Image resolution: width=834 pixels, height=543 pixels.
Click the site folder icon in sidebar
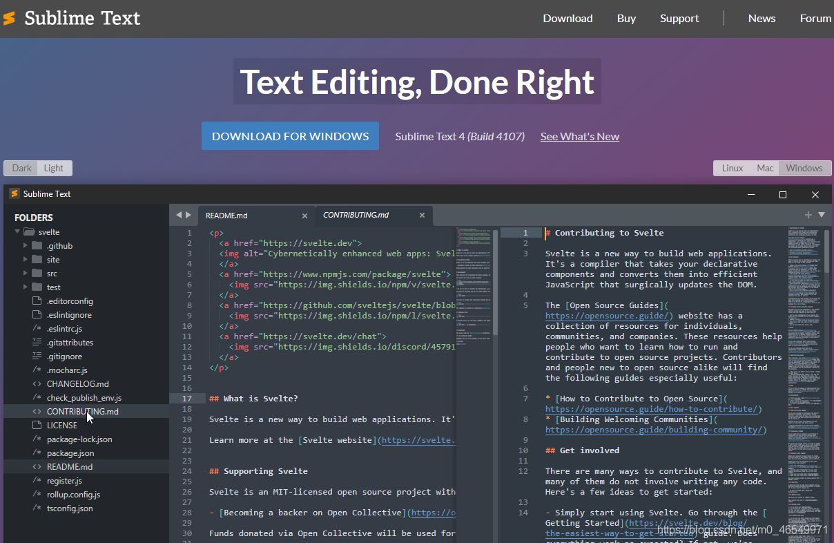37,260
